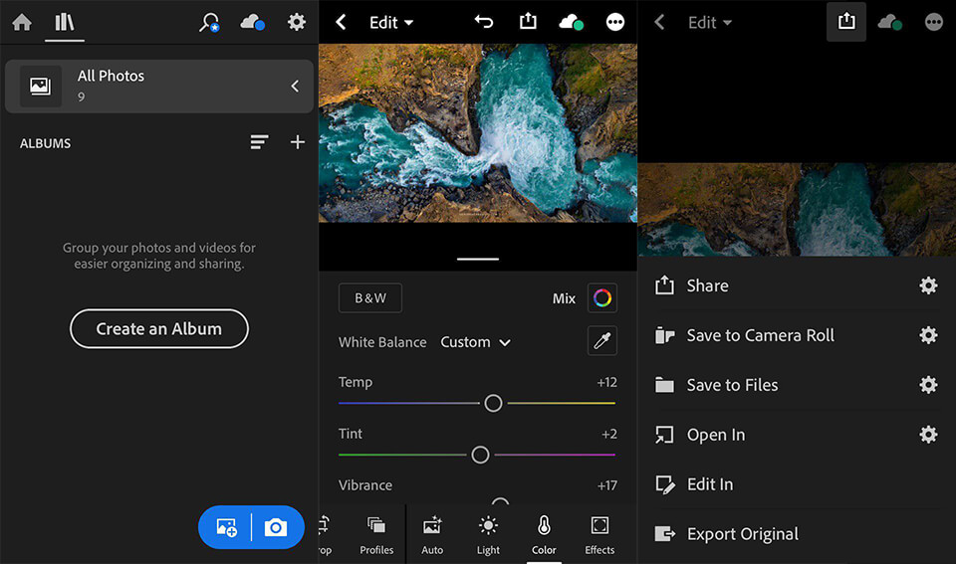The height and width of the screenshot is (564, 956).
Task: Open the Color Mix wheel
Action: (x=601, y=297)
